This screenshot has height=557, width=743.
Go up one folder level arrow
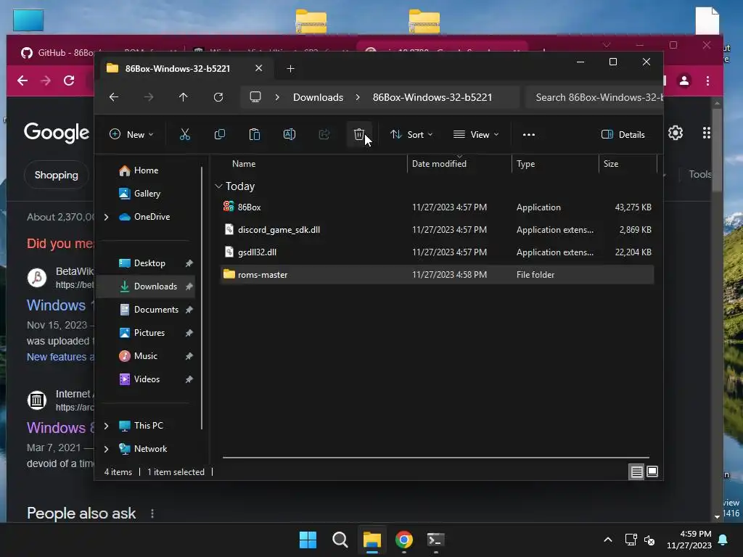tap(184, 97)
